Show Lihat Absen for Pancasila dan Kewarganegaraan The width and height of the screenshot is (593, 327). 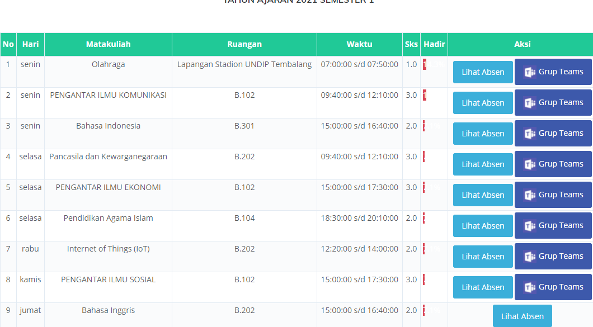(x=483, y=164)
